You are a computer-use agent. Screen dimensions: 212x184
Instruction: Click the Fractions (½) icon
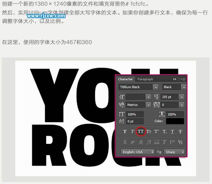pyautogui.click(x=180, y=142)
